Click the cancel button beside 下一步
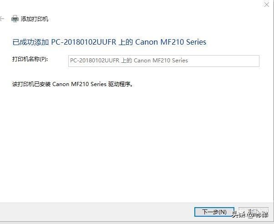 (x=254, y=212)
